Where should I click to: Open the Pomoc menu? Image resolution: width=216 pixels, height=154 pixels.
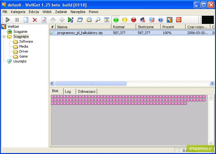[94, 12]
